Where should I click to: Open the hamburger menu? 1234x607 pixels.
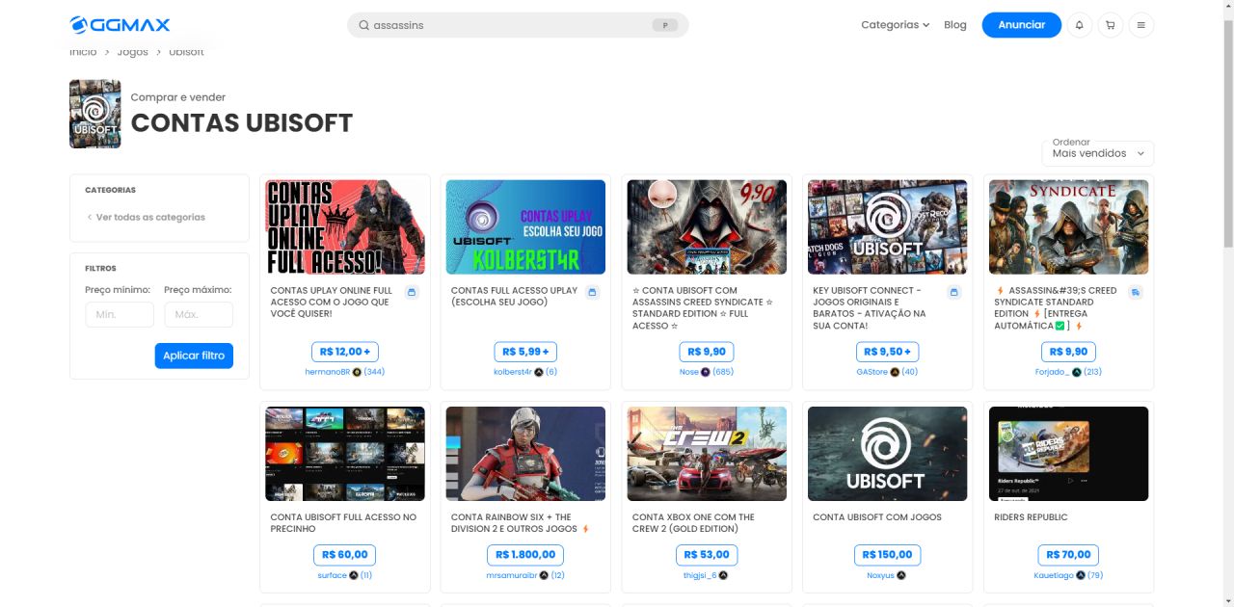(x=1140, y=25)
